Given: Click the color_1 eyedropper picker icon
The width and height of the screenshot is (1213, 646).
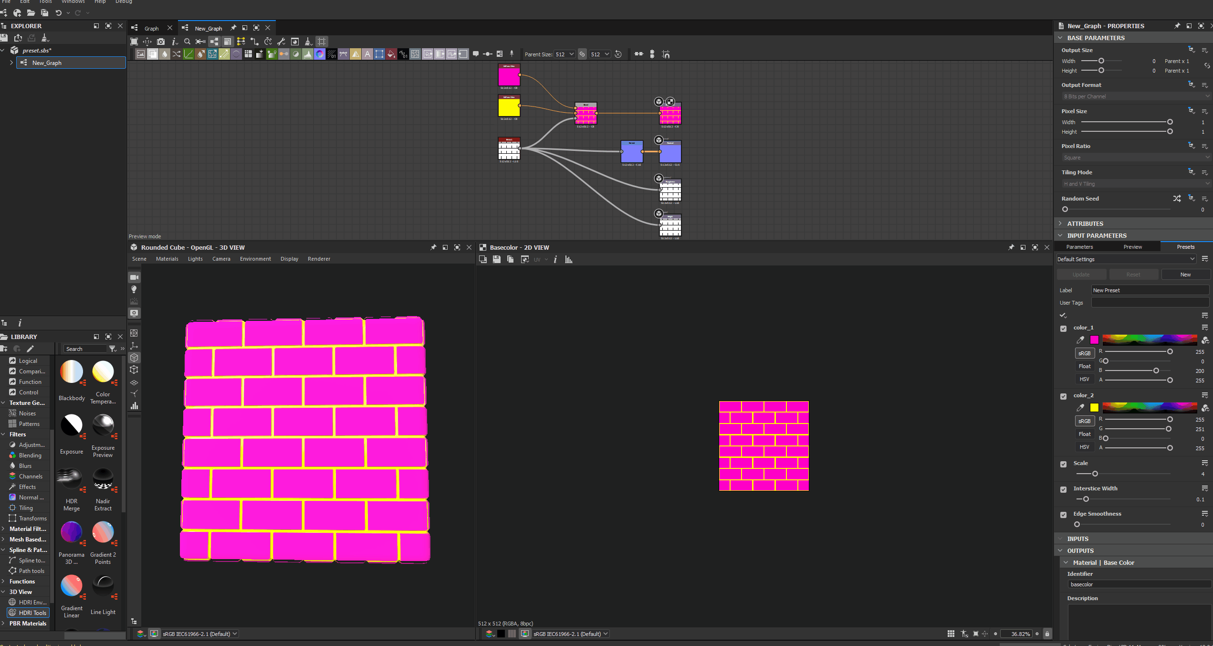Looking at the screenshot, I should tap(1080, 340).
